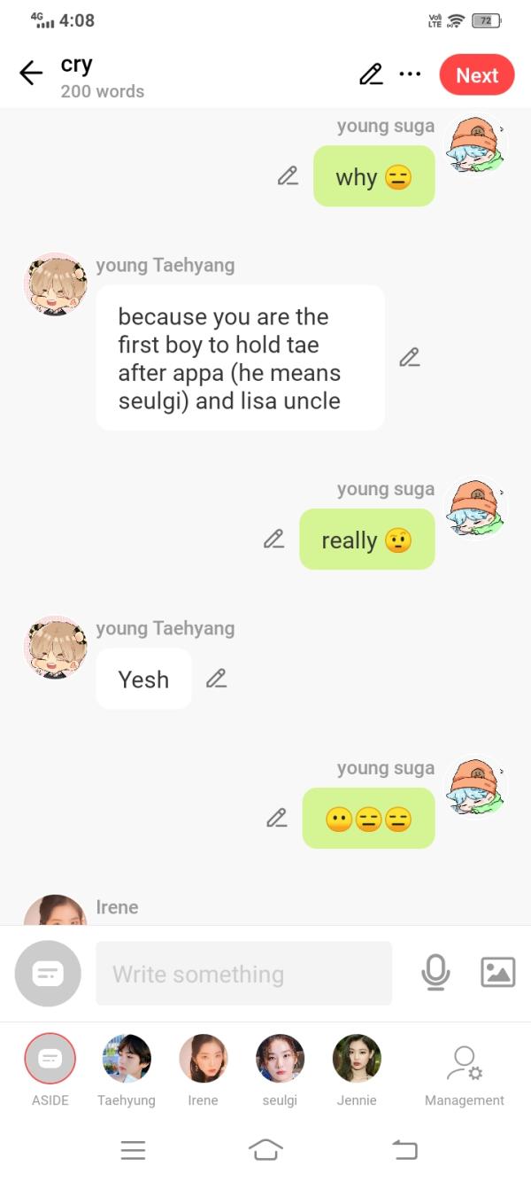
Task: Tap the red Next button
Action: [477, 75]
